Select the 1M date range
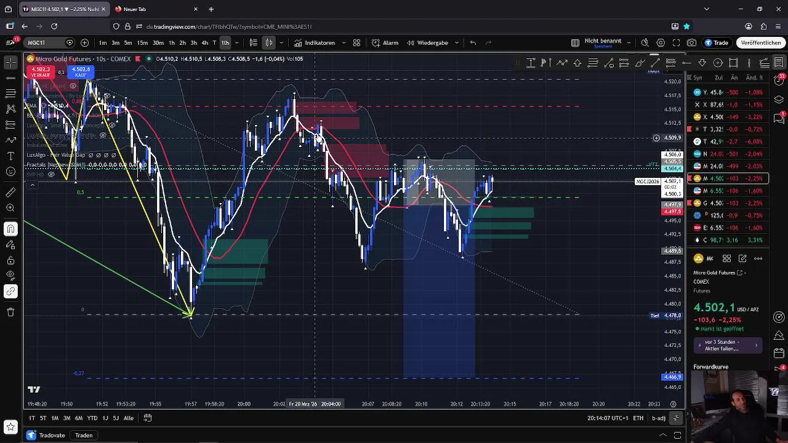 tap(55, 418)
